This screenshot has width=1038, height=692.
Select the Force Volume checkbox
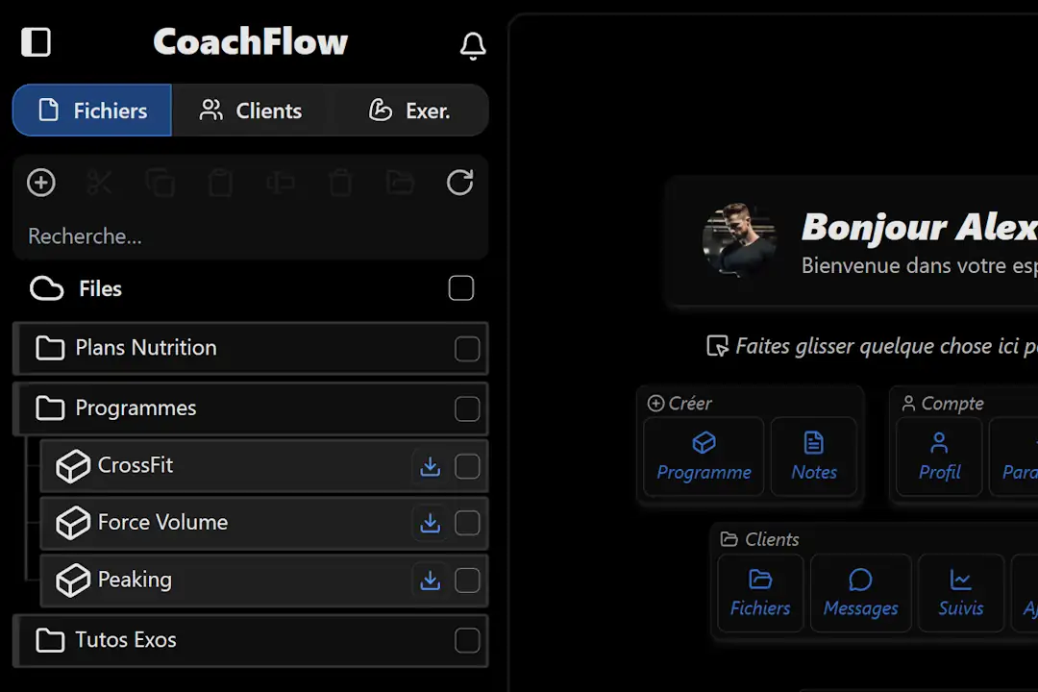[467, 523]
